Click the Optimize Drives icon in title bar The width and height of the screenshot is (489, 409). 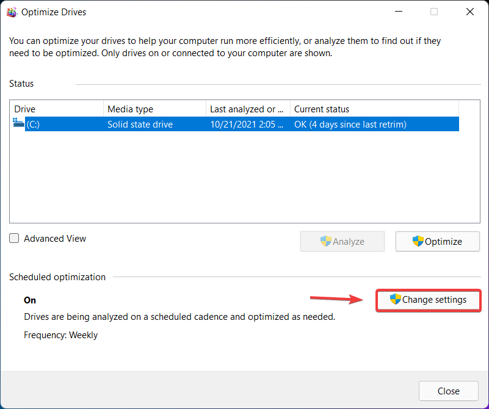[x=12, y=12]
